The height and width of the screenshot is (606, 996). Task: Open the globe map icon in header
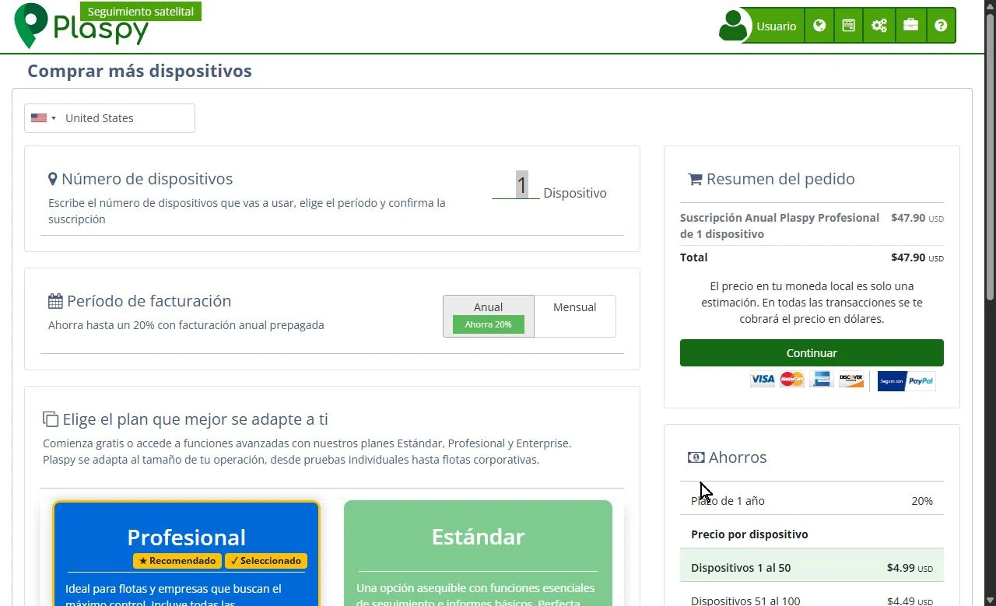[819, 26]
